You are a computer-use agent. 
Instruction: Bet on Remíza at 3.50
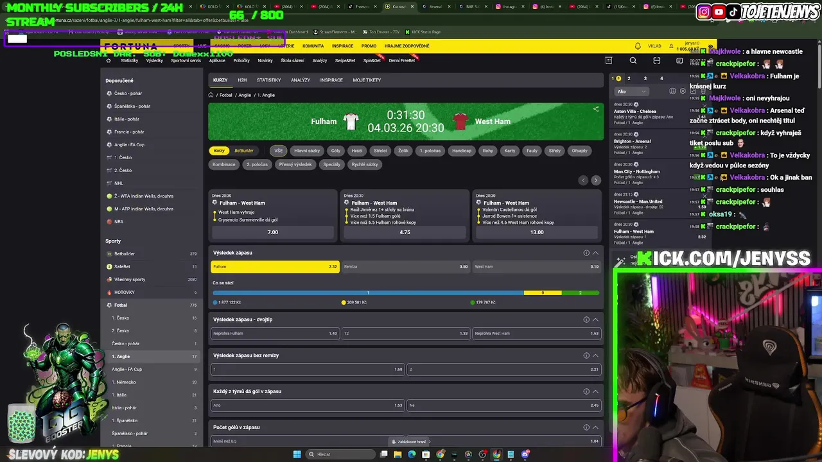(405, 266)
